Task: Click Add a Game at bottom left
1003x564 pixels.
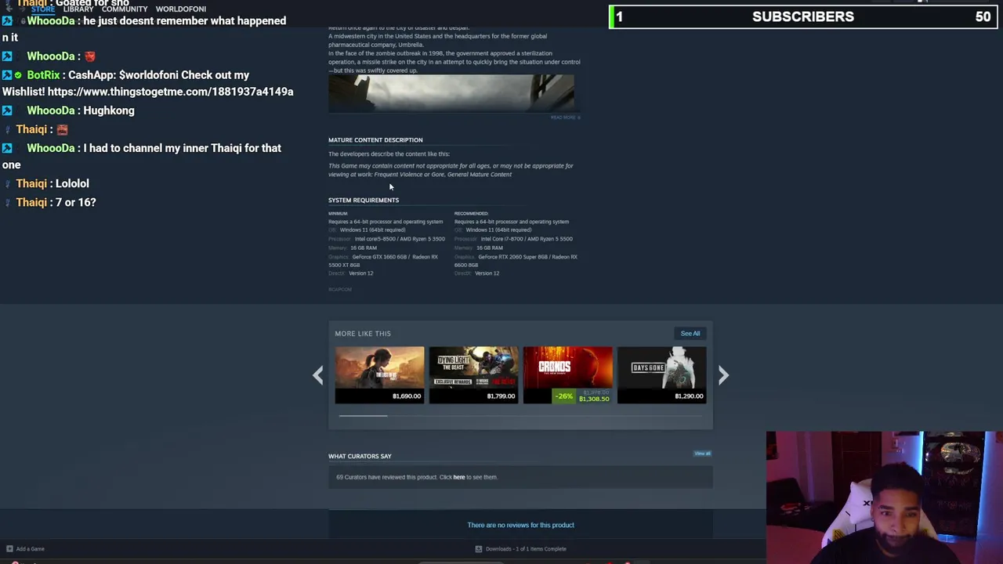Action: tap(31, 549)
